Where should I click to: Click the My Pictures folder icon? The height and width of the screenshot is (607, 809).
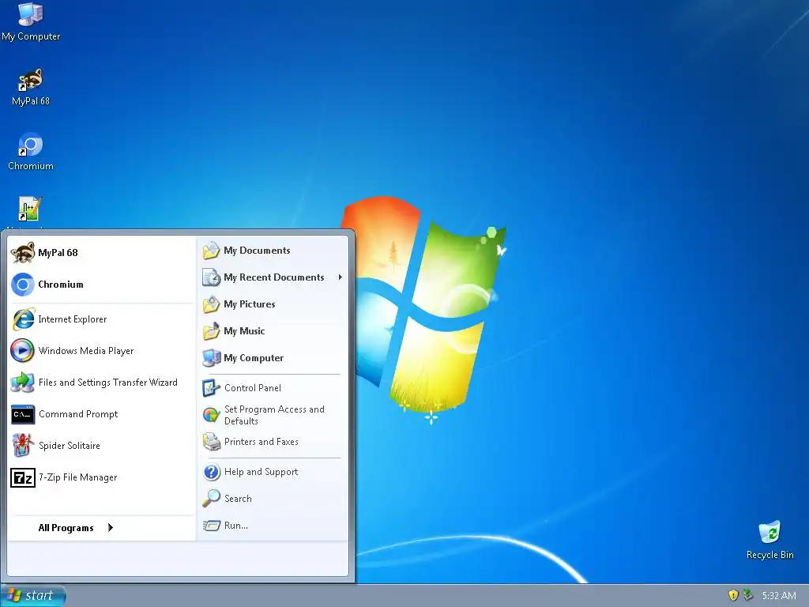click(x=211, y=304)
